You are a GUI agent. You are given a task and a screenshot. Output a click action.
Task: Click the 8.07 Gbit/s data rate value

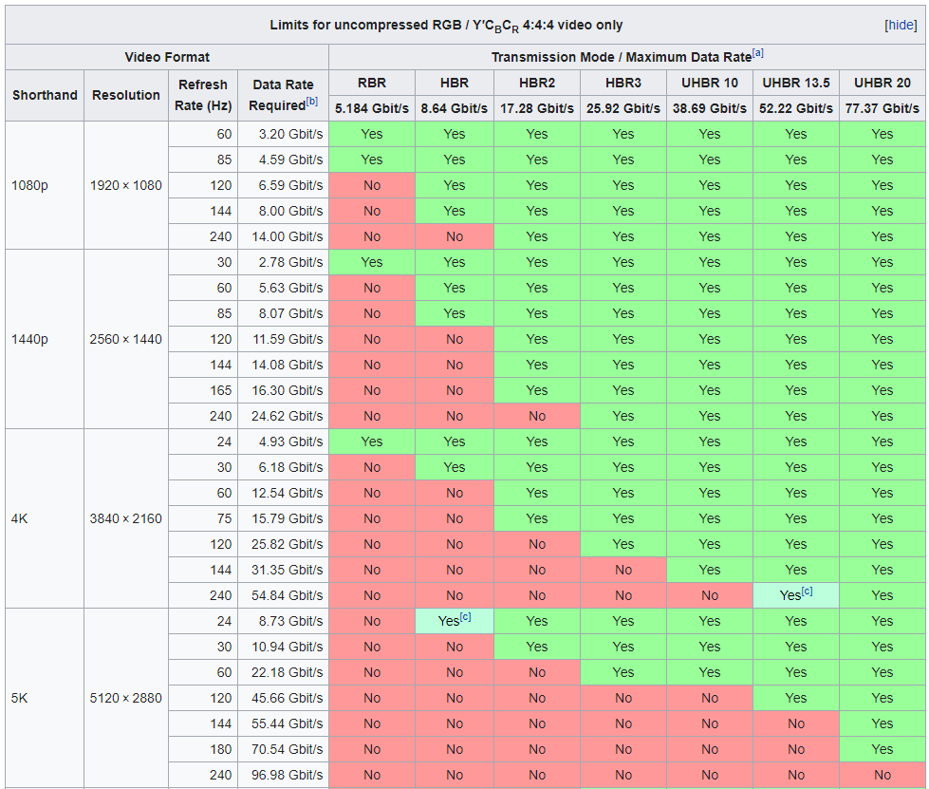[x=290, y=313]
